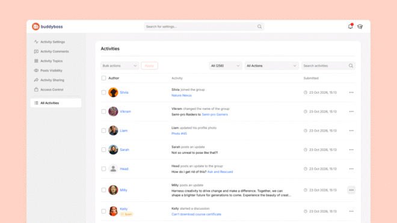Click Sarah's post text 'Not so unreal to pose like that?!'
The height and width of the screenshot is (223, 397).
click(195, 153)
